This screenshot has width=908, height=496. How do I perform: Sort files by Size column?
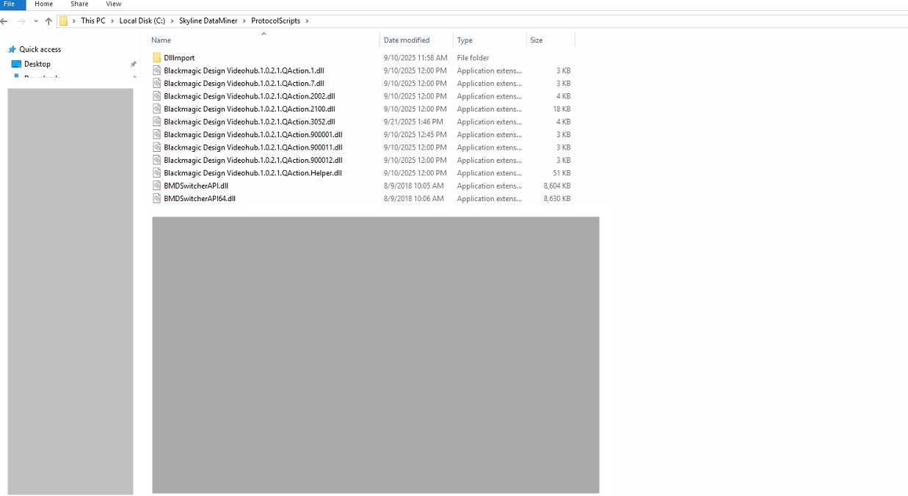point(537,40)
